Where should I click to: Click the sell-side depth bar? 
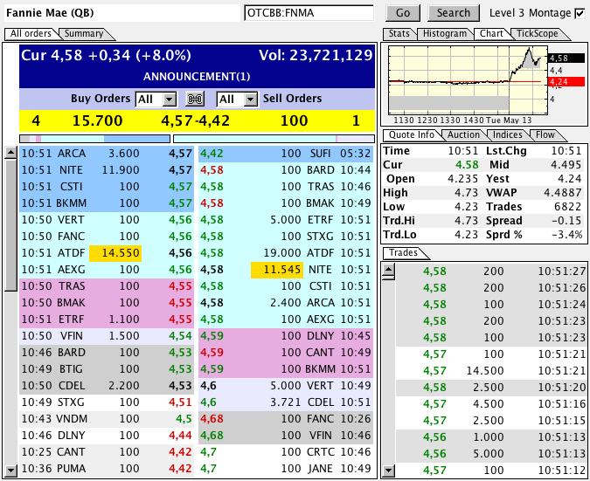coord(274,139)
